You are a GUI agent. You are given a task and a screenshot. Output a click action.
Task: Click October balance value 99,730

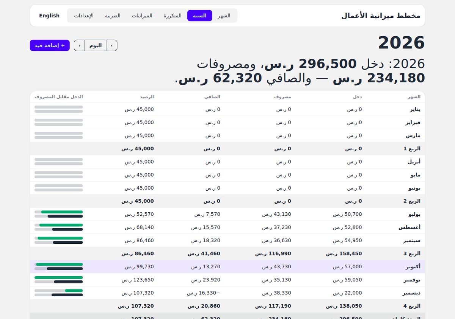tap(140, 267)
